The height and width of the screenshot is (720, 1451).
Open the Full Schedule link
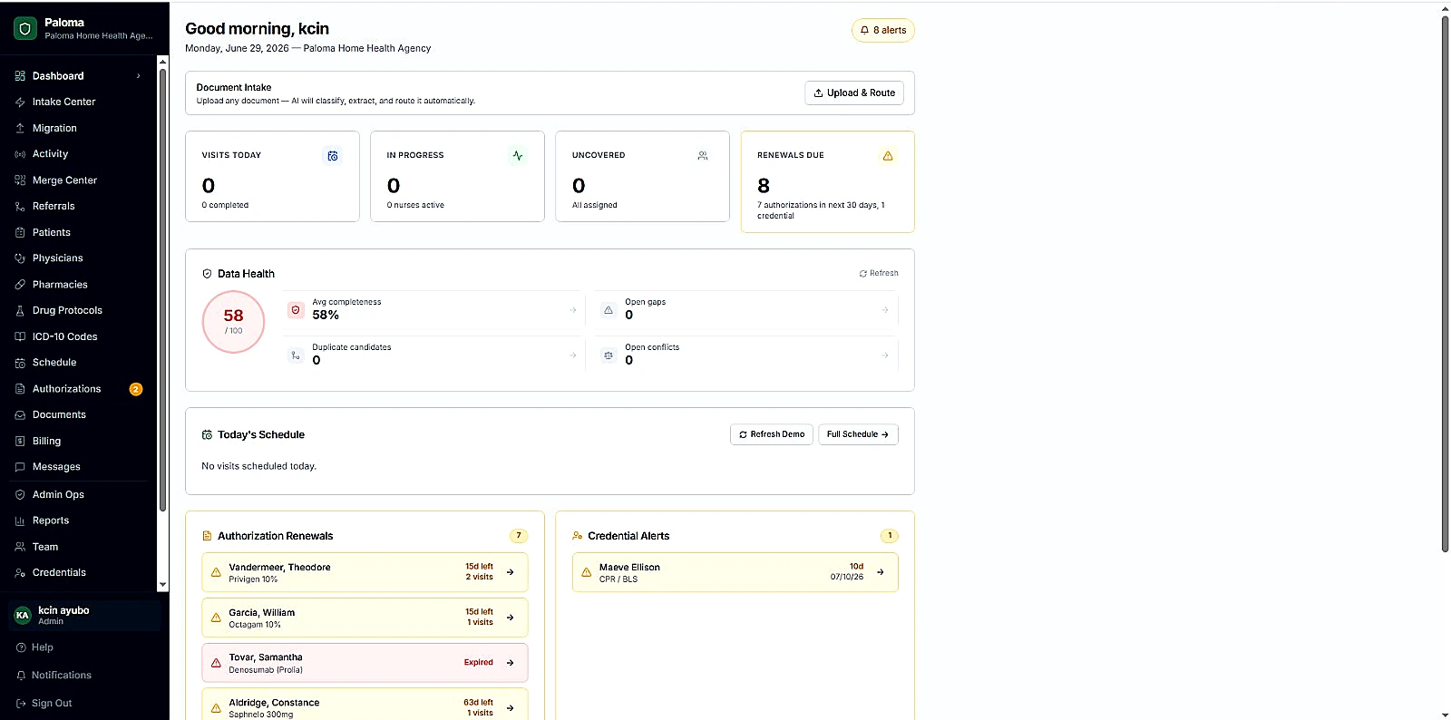coord(858,434)
